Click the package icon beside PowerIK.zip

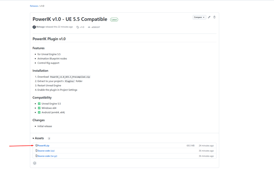coord(36,145)
